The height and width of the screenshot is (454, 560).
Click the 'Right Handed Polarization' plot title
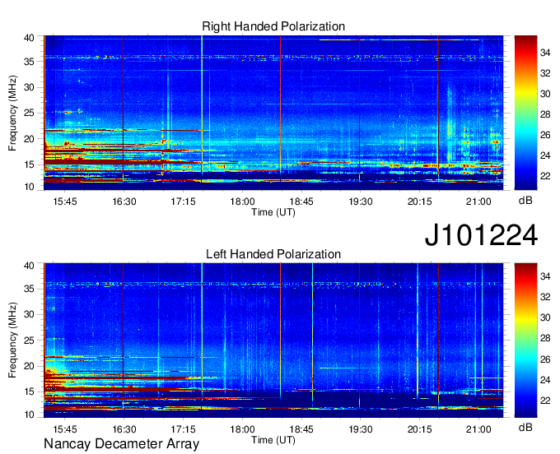coord(273,26)
